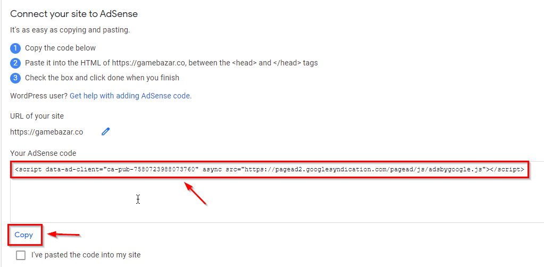This screenshot has height=267, width=544.
Task: Click "Check the box and click done" text
Action: tap(102, 78)
